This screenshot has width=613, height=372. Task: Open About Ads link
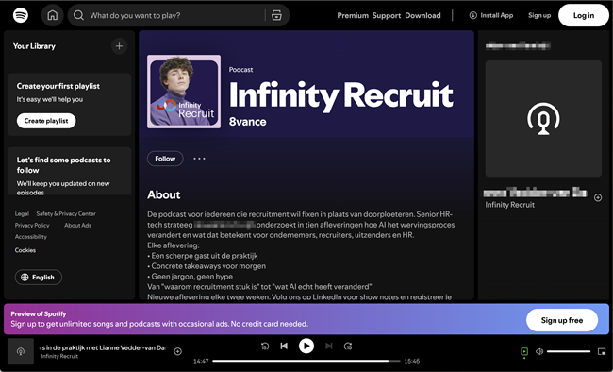pyautogui.click(x=77, y=225)
